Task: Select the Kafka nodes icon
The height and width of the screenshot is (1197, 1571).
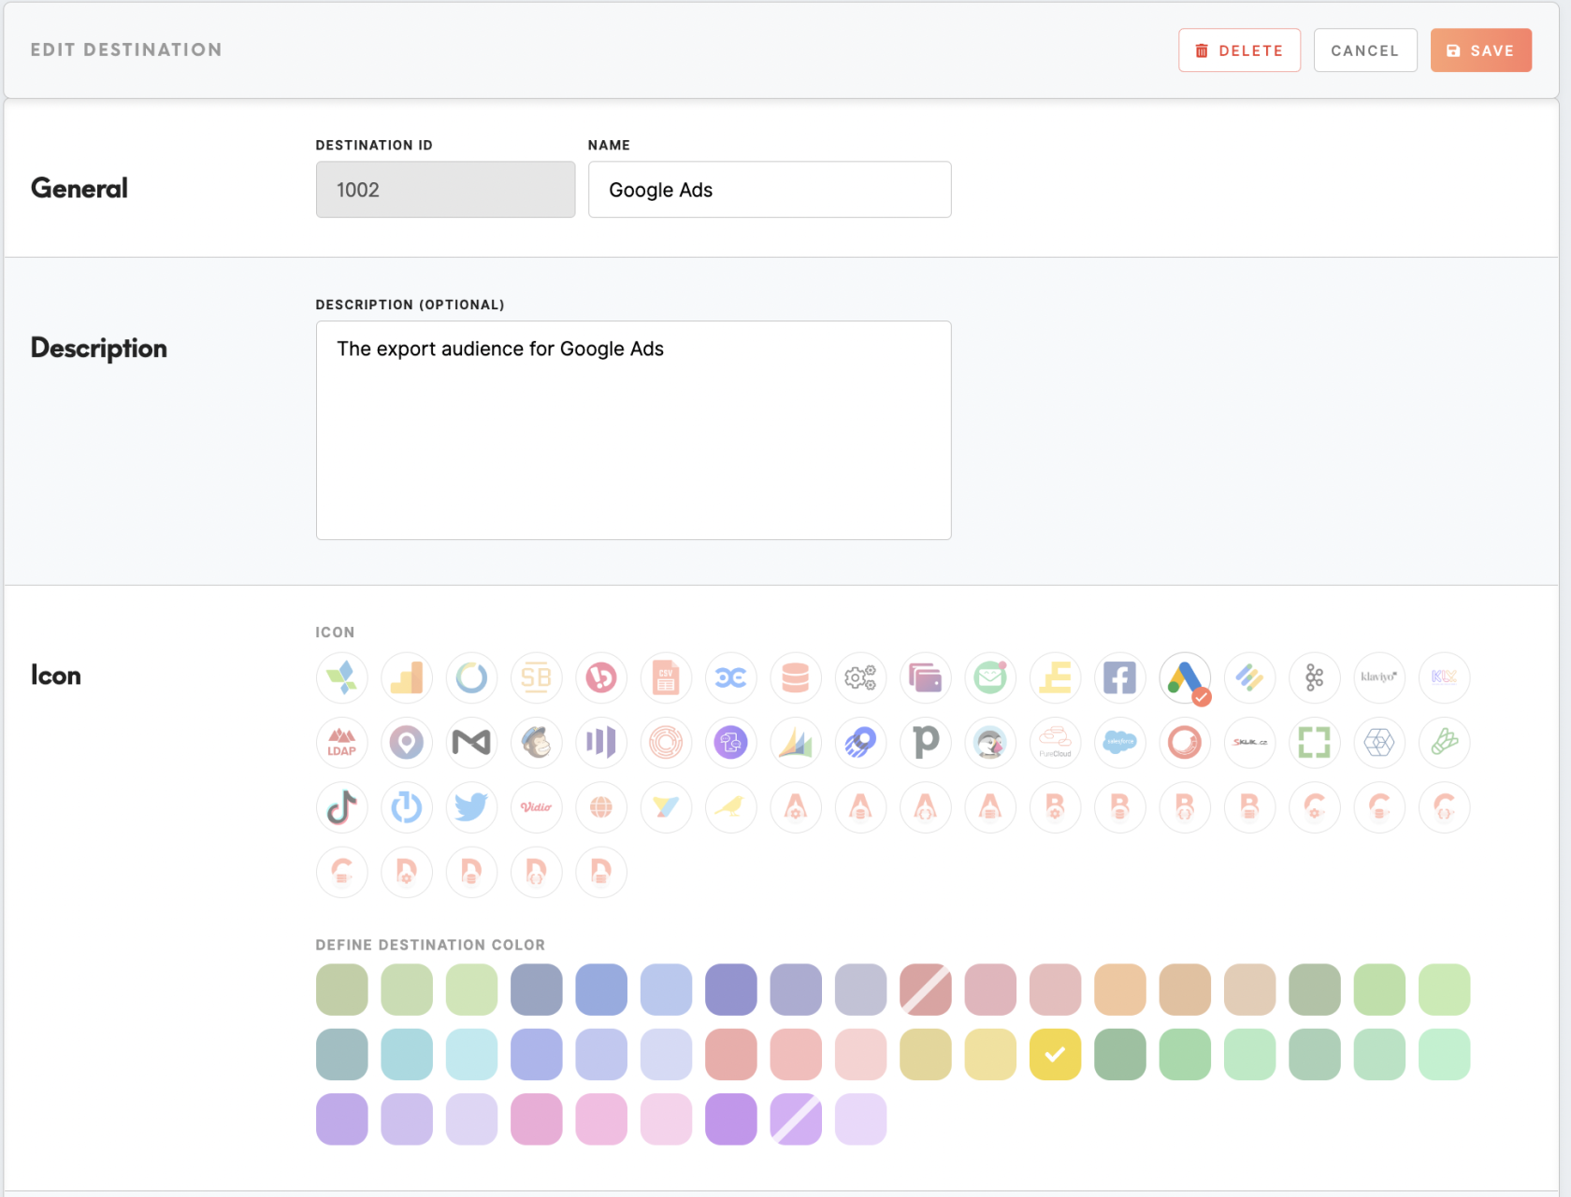Action: click(1315, 677)
